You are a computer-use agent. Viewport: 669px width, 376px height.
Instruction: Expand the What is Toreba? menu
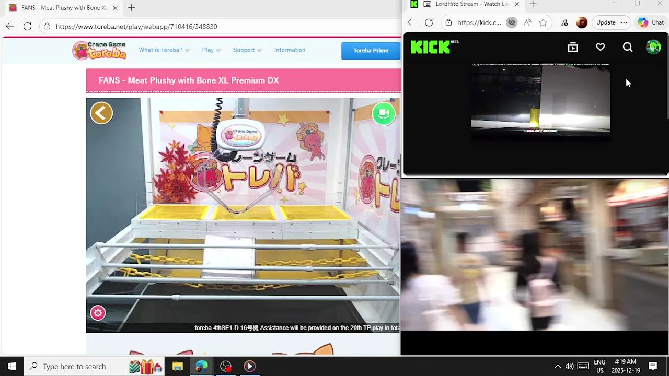(x=164, y=50)
